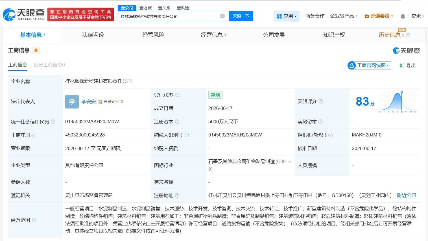Select the 查公司 search tab
This screenshot has height=241, width=428.
pyautogui.click(x=127, y=8)
